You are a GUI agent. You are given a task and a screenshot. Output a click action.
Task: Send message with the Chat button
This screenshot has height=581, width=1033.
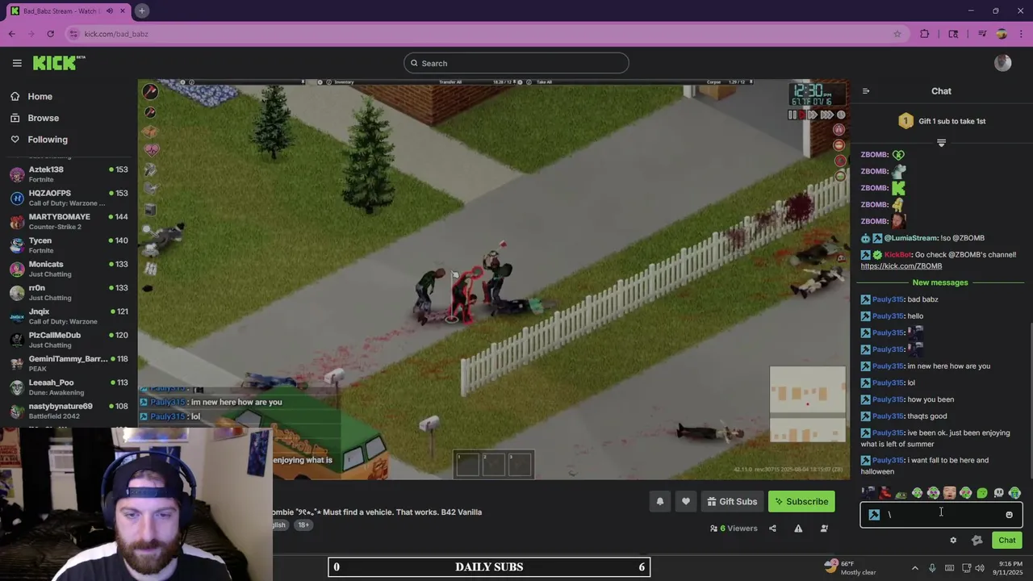(1006, 541)
